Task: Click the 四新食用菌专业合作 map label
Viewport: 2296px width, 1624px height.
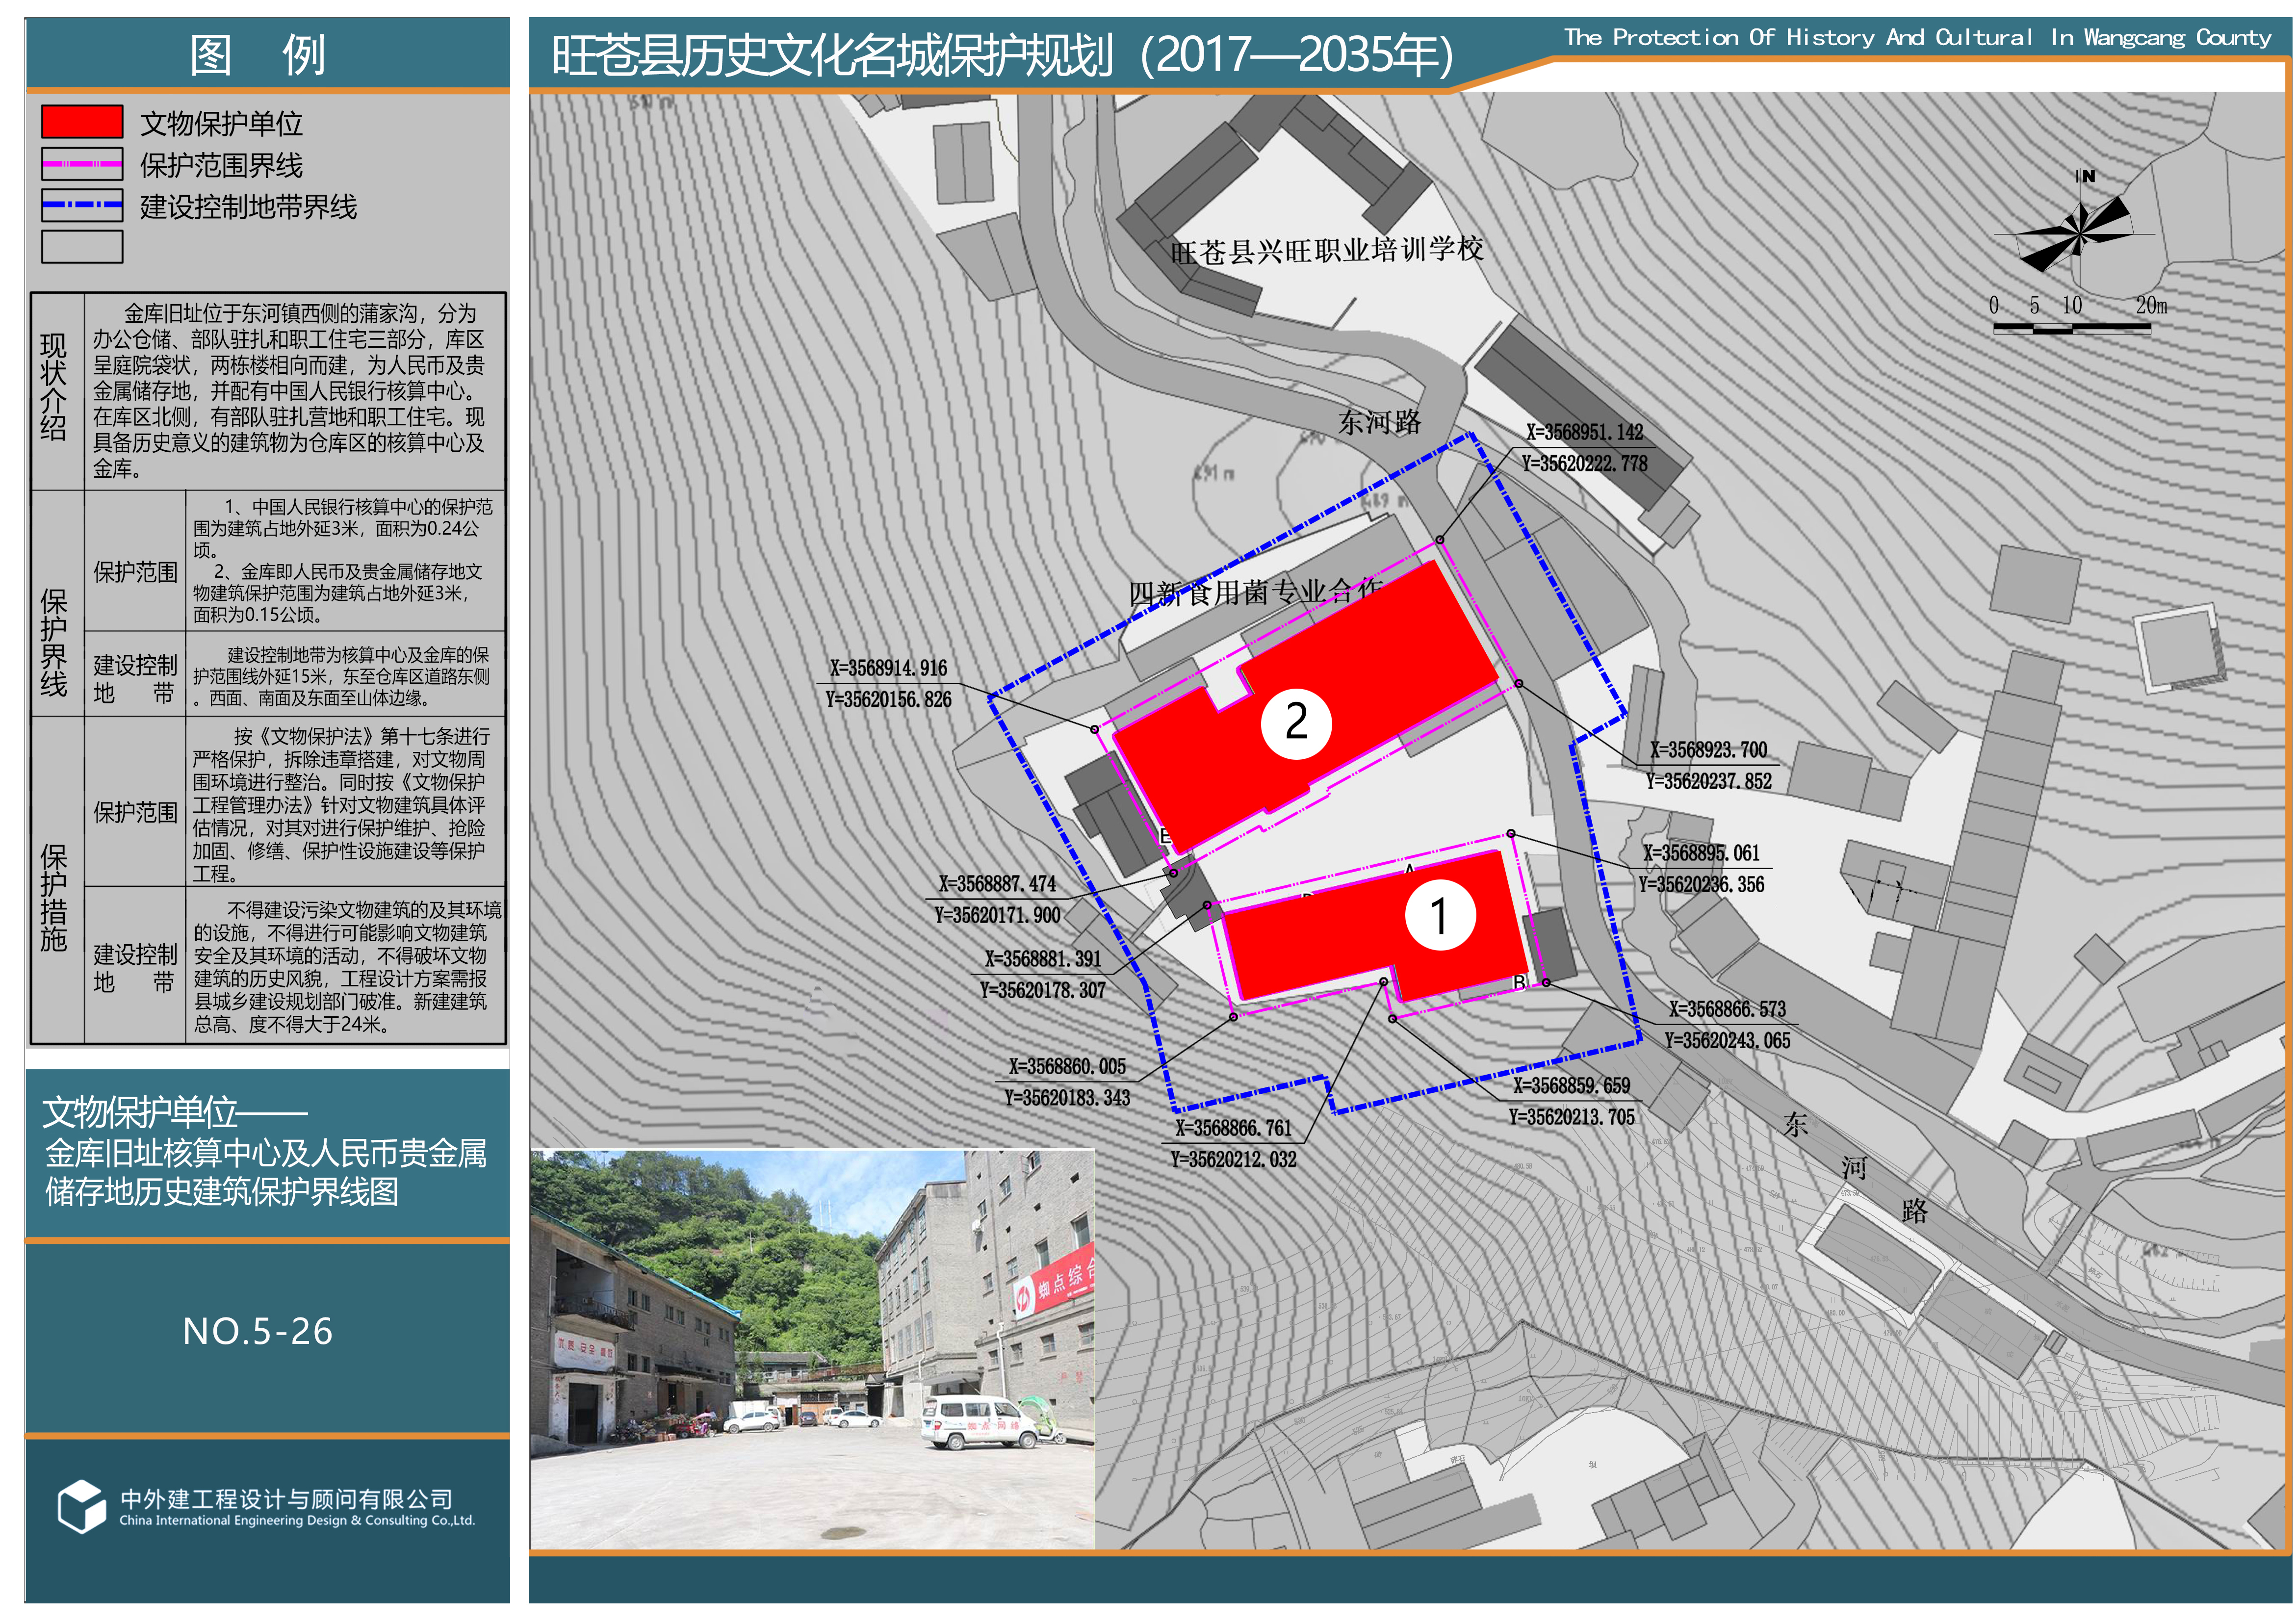Action: (1255, 592)
